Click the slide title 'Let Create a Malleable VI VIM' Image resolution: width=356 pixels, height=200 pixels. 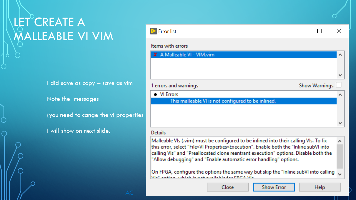(x=63, y=29)
